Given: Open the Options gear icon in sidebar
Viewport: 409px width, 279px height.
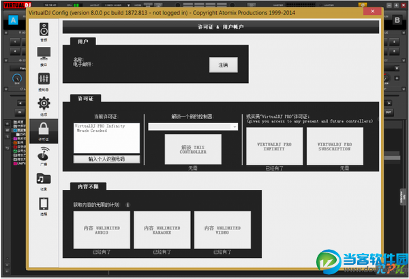Looking at the screenshot, I should tap(44, 103).
